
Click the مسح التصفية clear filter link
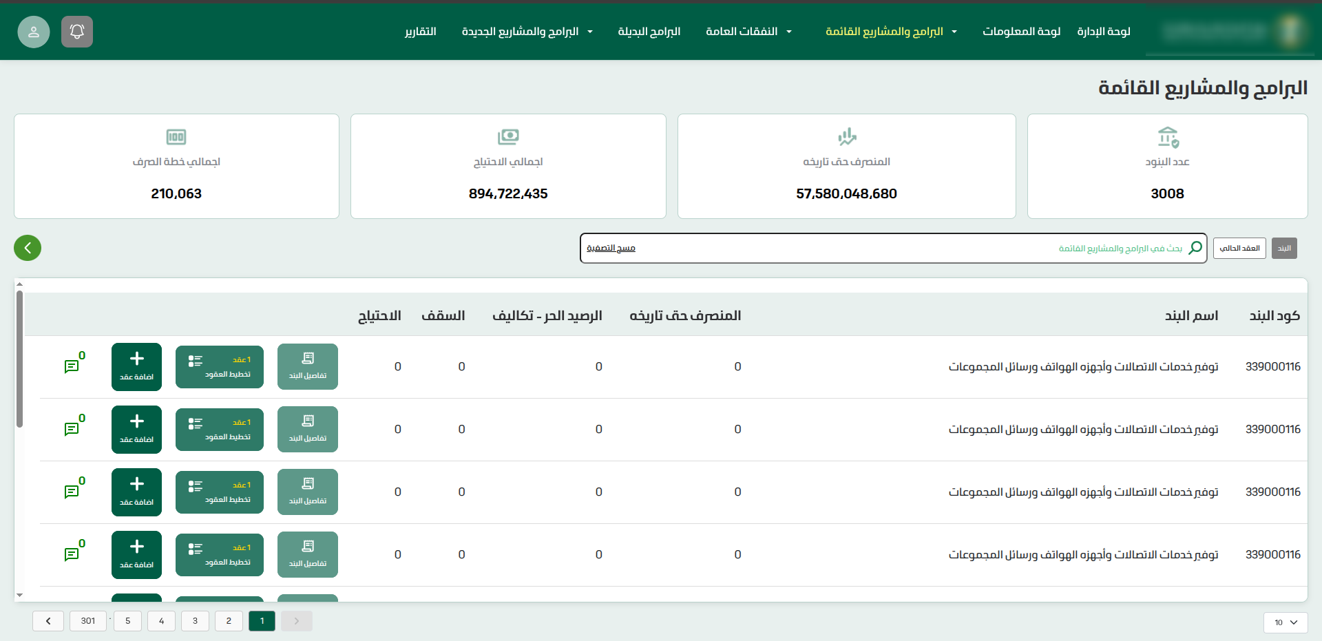coord(611,248)
